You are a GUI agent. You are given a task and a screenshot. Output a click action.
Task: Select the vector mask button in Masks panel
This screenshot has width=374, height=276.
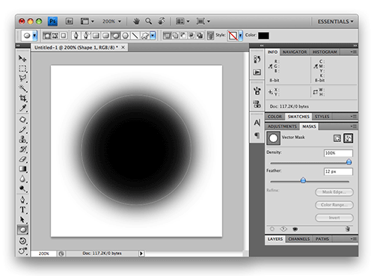(348, 138)
